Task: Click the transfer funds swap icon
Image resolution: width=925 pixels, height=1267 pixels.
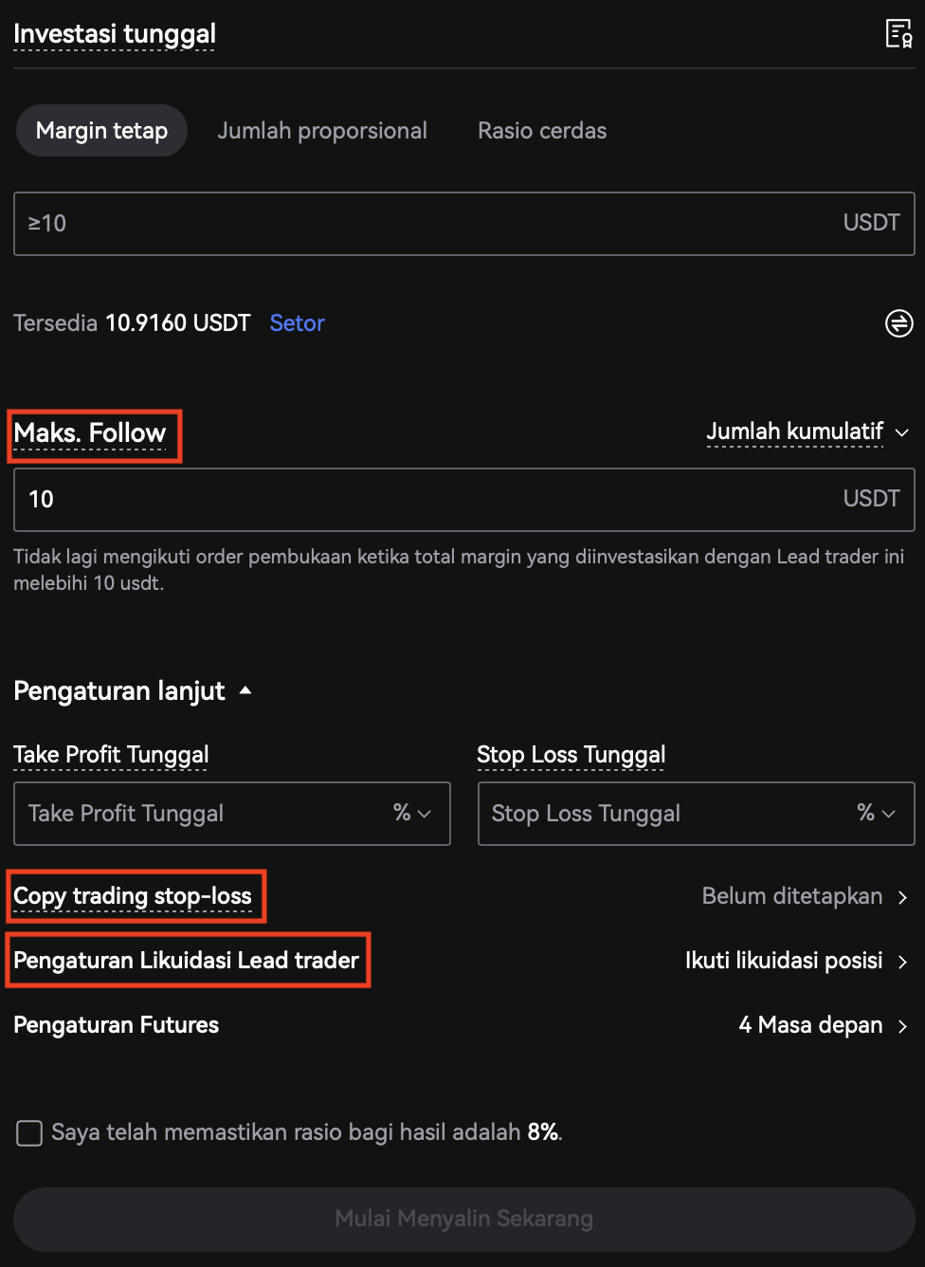Action: pyautogui.click(x=898, y=323)
